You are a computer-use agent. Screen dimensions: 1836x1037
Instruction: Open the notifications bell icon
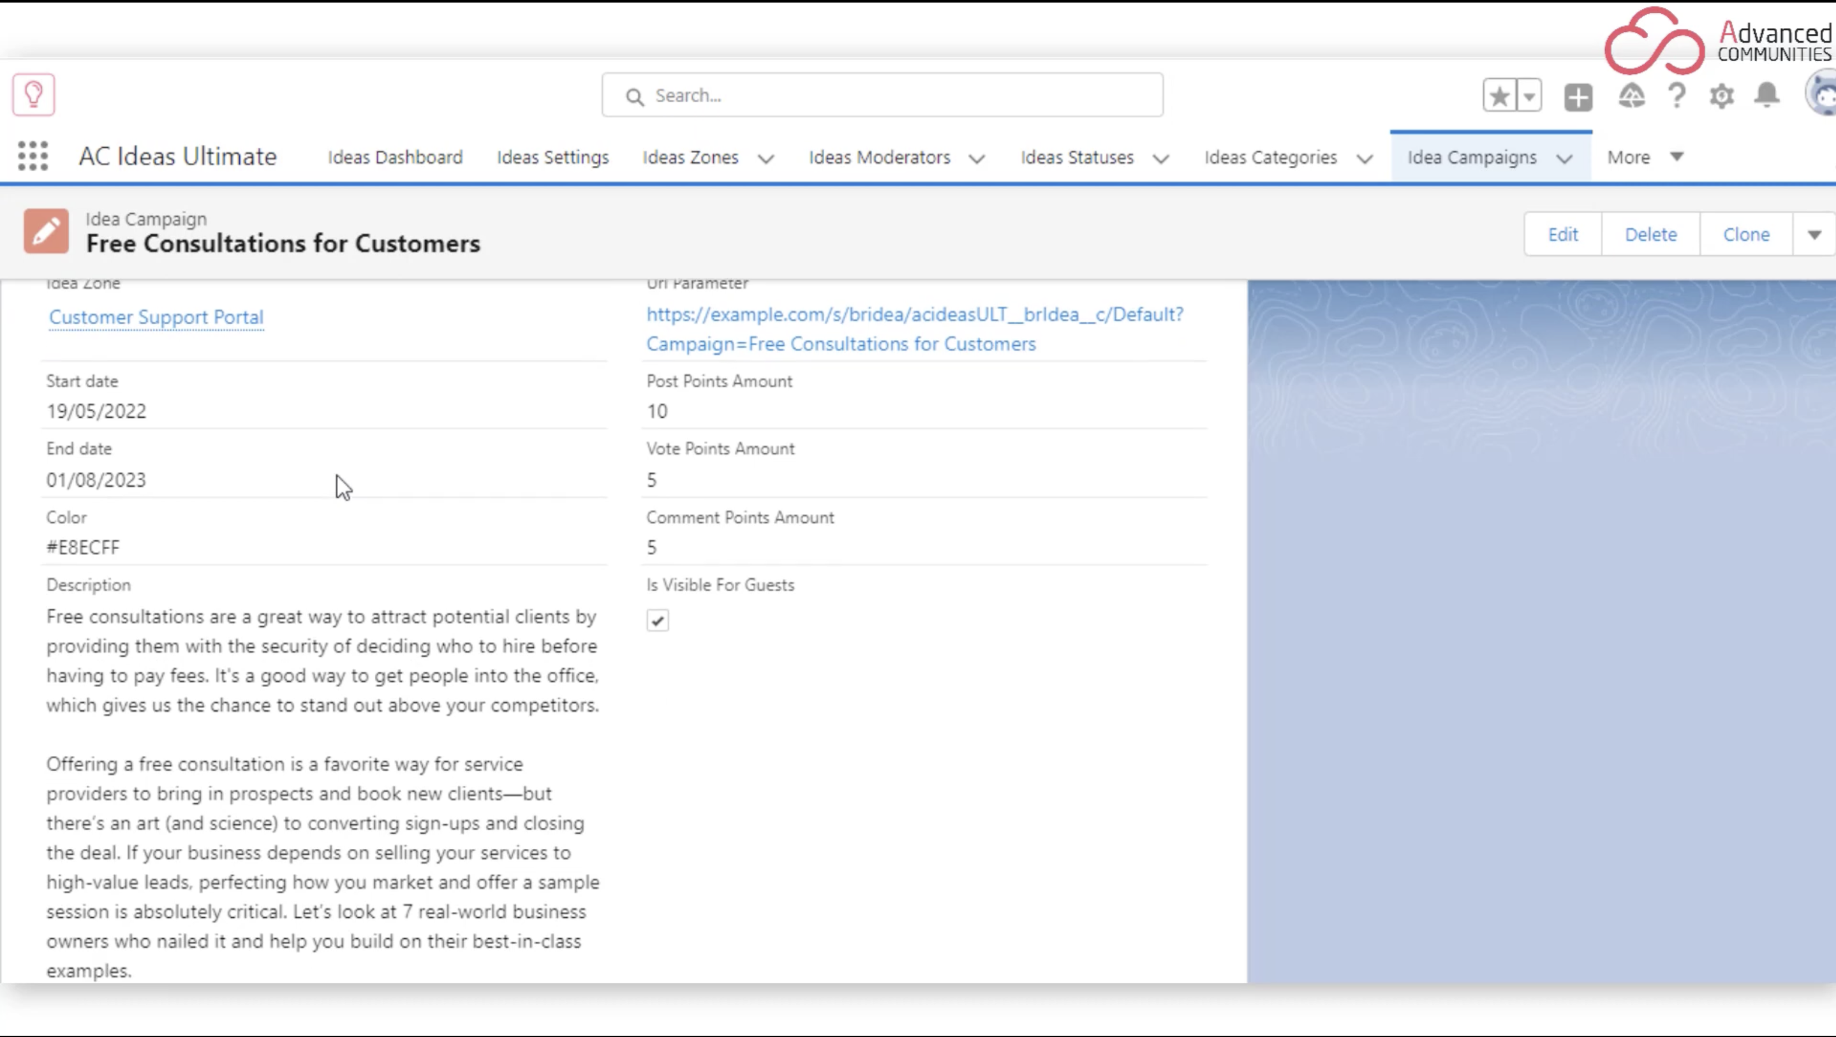(1767, 96)
